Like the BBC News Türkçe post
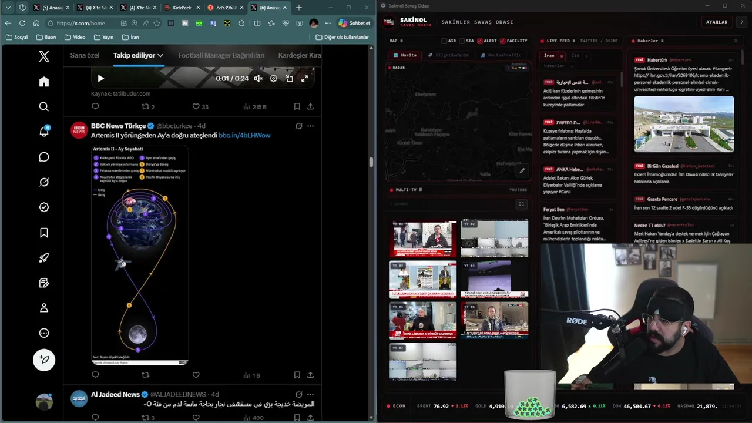 (196, 375)
